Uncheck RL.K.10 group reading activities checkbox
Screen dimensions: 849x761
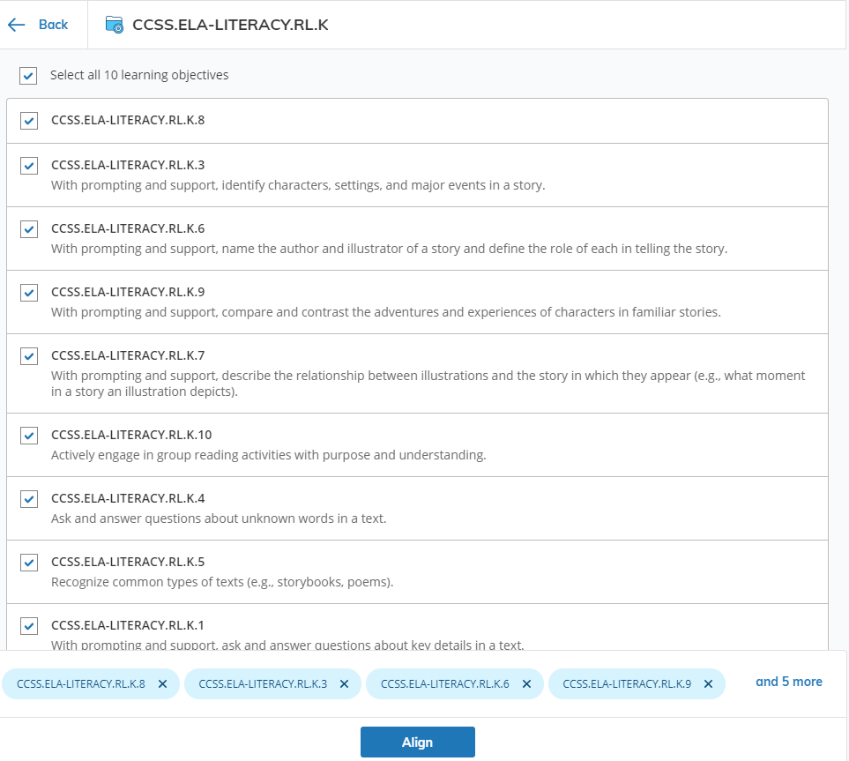tap(29, 436)
